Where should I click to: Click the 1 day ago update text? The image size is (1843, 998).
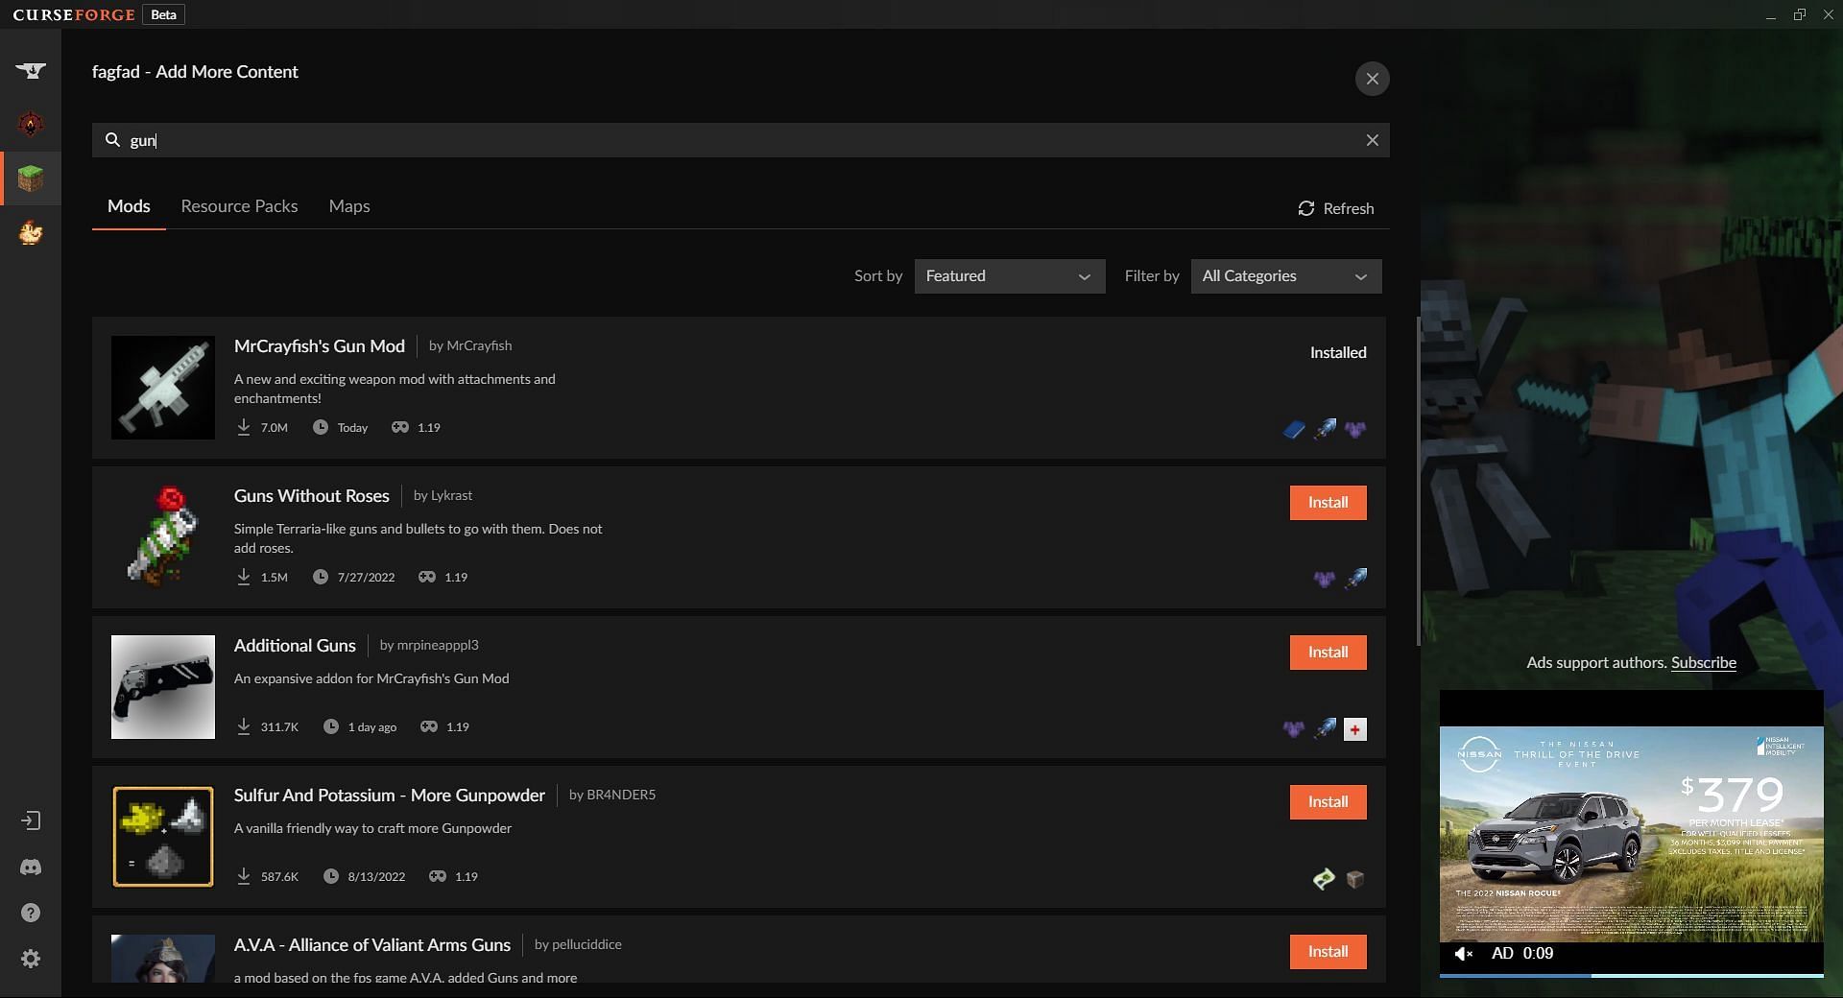(x=372, y=727)
